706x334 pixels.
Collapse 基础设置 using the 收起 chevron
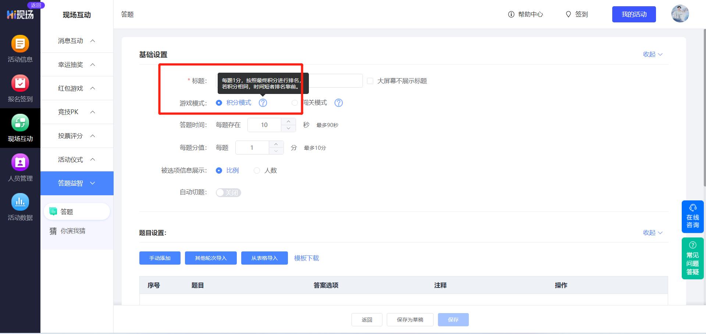tap(653, 54)
